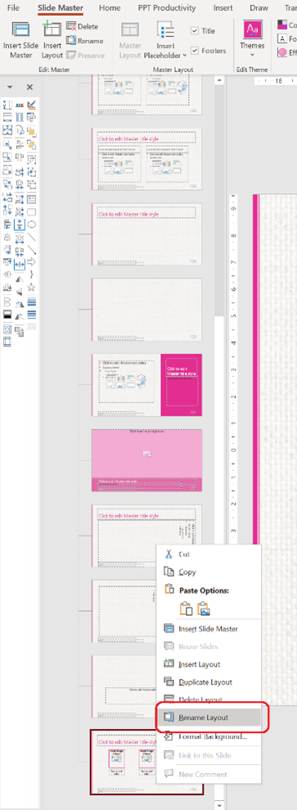Screen dimensions: 297x810
Task: Click the align objects left icon
Action: tap(7, 224)
